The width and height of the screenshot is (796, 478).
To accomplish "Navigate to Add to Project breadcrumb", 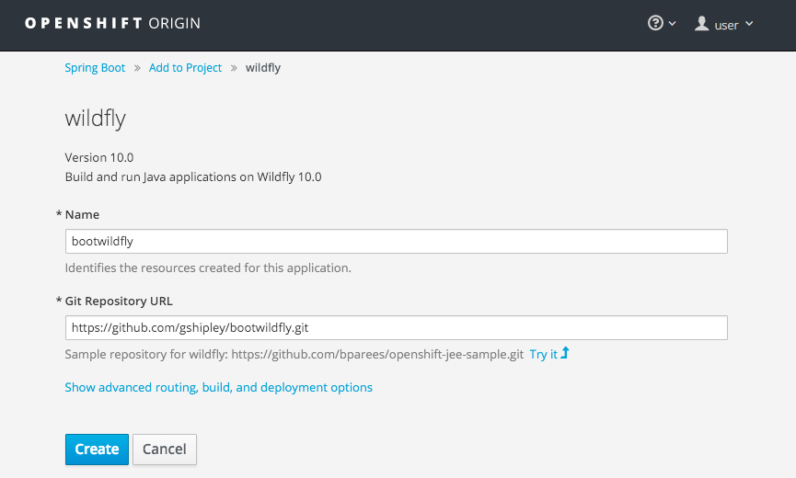I will tap(185, 68).
